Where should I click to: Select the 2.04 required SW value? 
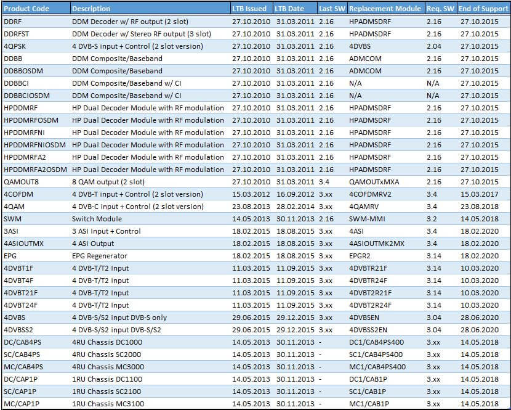[434, 46]
